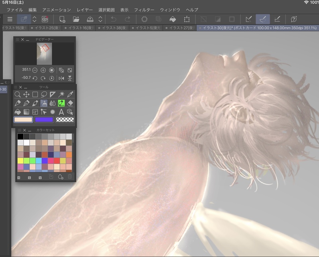Select the text tool
This screenshot has width=319, height=257.
click(x=61, y=112)
